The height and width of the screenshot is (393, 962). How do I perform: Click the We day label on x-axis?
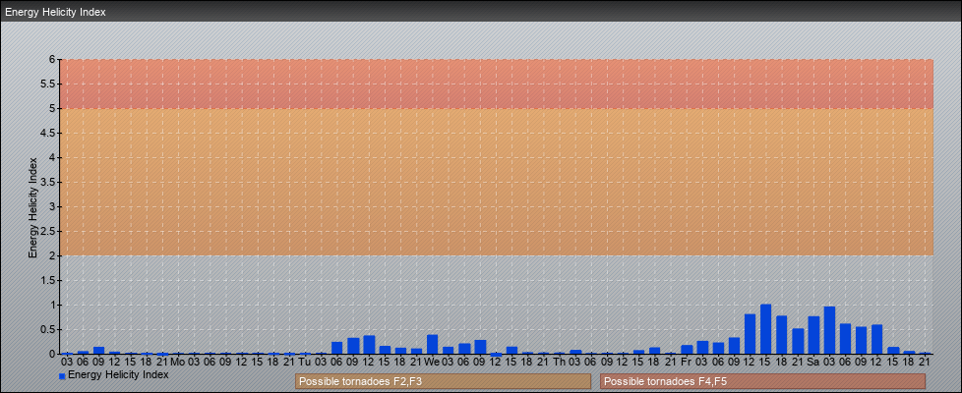click(x=432, y=362)
